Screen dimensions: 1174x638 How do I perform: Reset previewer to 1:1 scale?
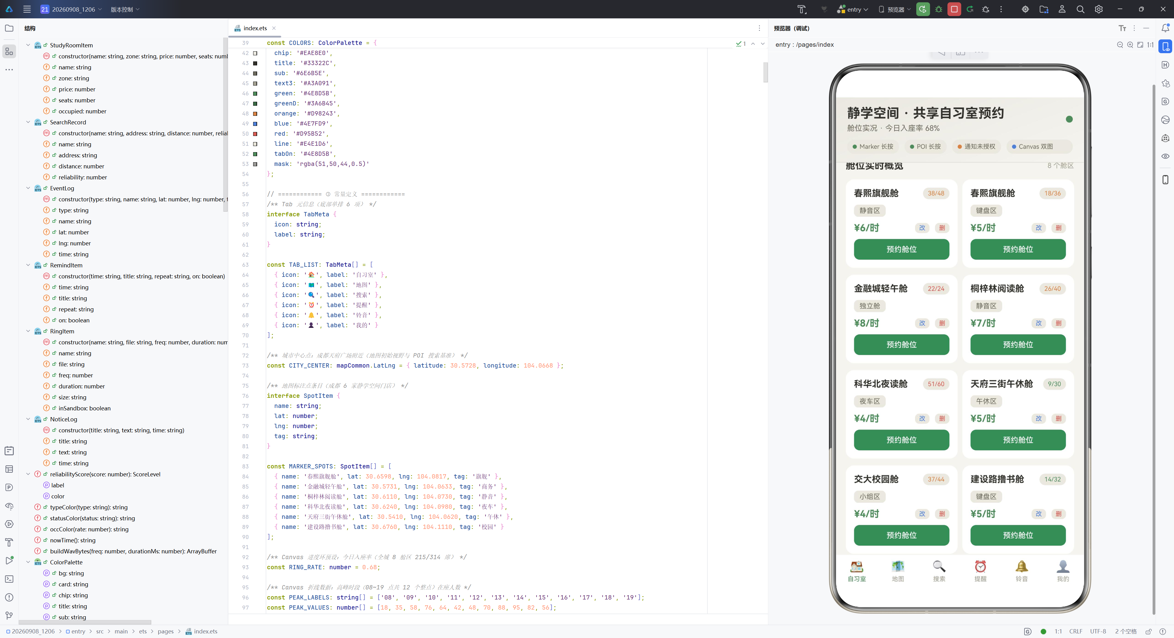pyautogui.click(x=1150, y=45)
